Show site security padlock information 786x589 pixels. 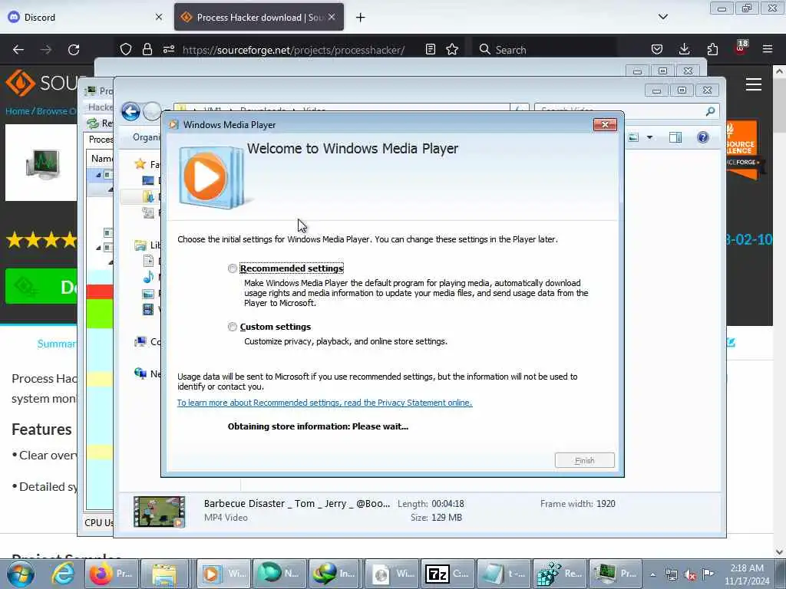(x=147, y=49)
